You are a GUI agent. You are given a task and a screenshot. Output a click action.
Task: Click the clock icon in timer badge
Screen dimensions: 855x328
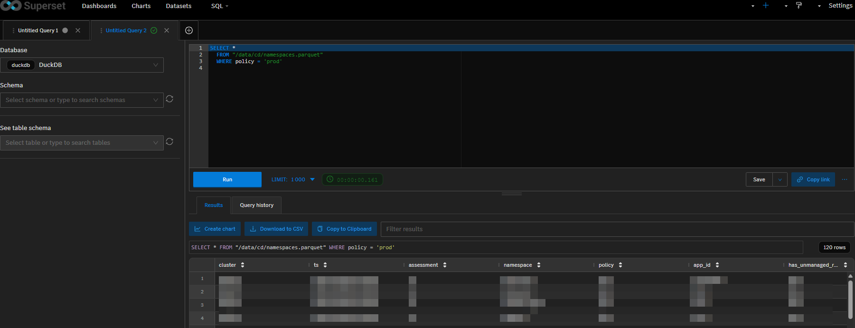tap(330, 179)
